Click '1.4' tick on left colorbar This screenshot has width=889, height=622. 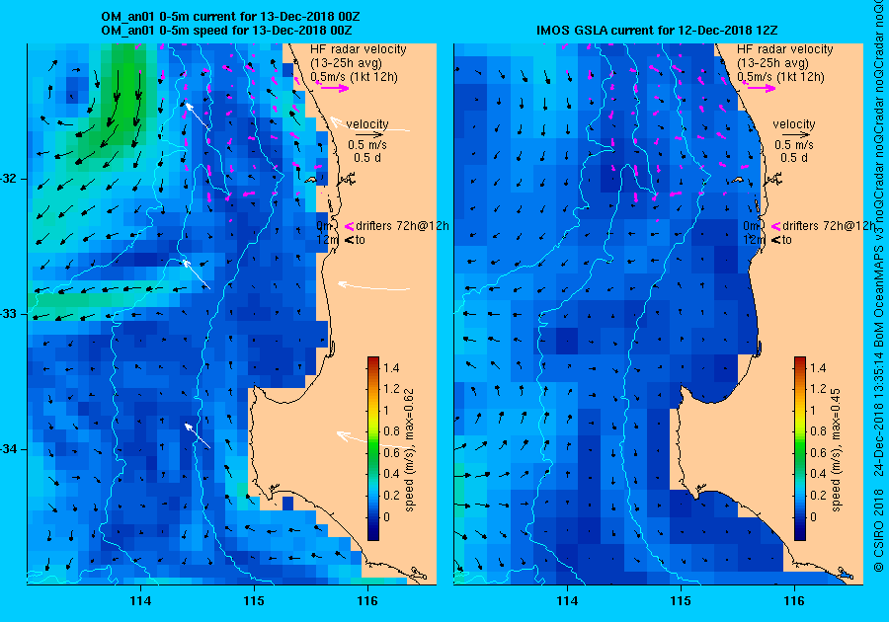click(391, 368)
